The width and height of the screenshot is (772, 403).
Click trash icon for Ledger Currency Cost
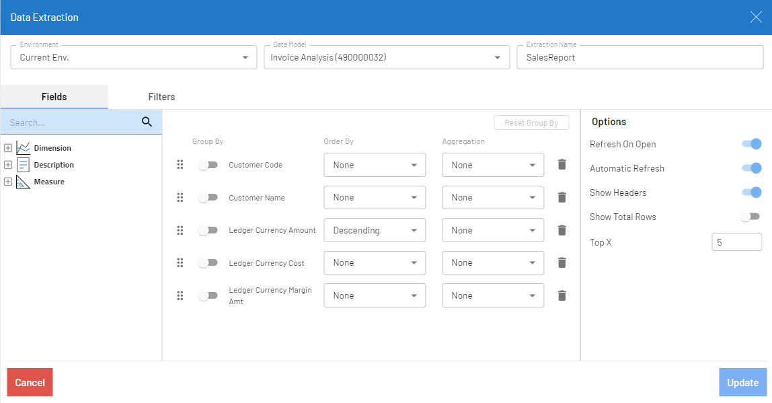pos(562,263)
